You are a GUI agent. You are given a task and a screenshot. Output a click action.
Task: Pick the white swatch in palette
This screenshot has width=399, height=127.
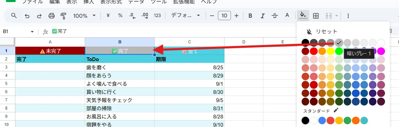click(x=381, y=42)
